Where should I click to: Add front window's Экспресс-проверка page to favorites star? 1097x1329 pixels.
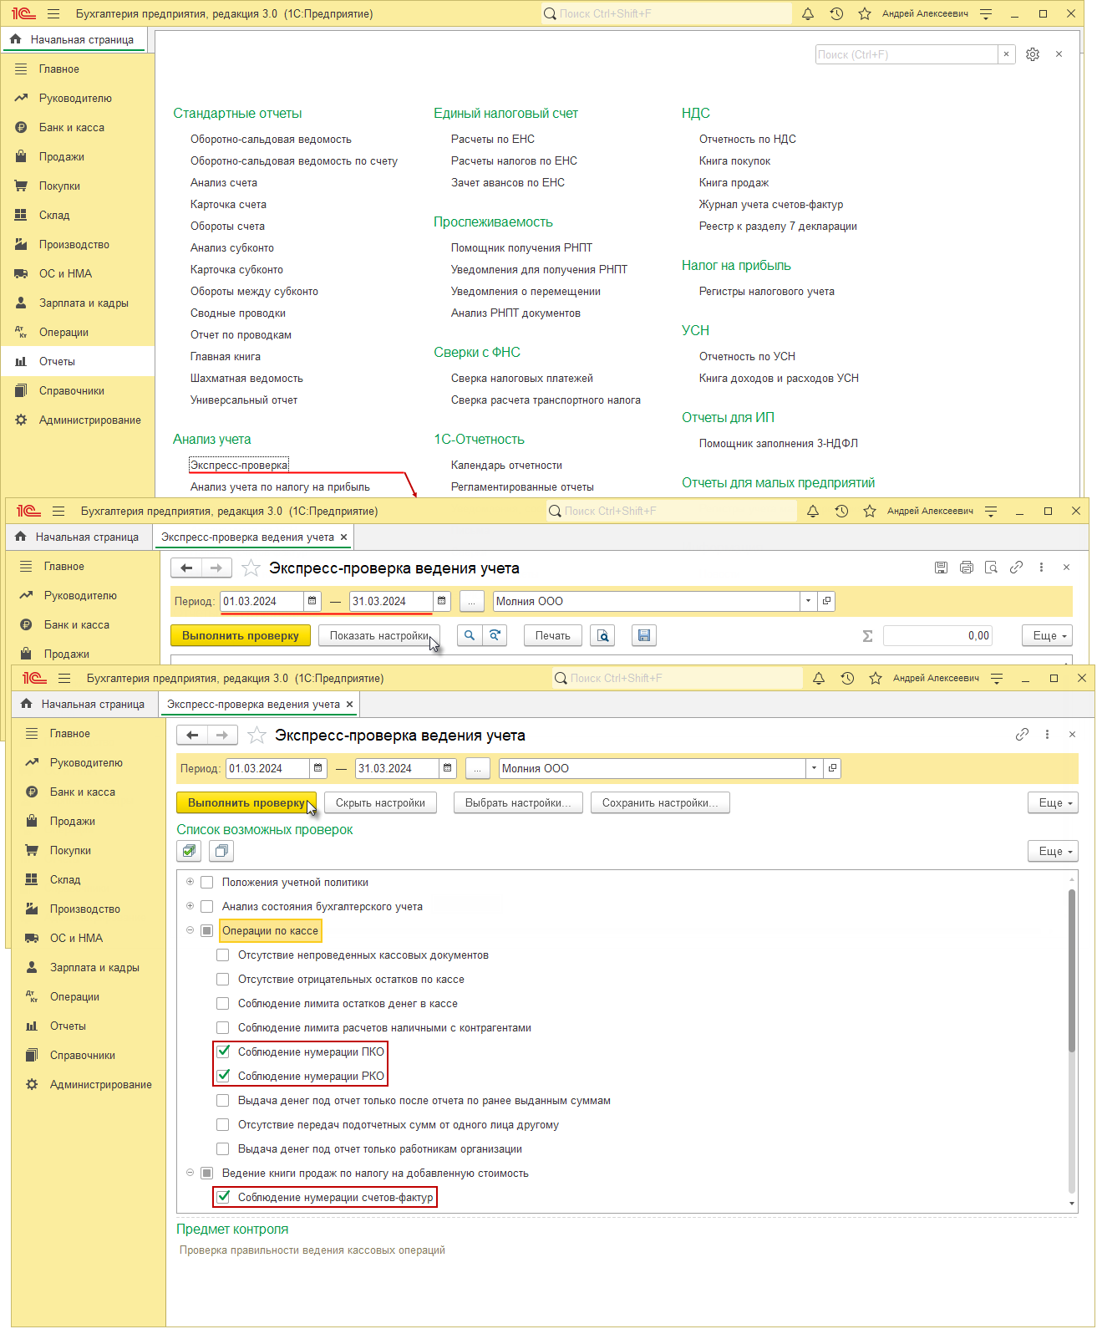(x=257, y=735)
